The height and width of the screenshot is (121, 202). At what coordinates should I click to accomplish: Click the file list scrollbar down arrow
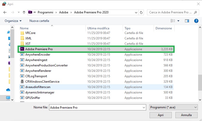tap(200, 100)
